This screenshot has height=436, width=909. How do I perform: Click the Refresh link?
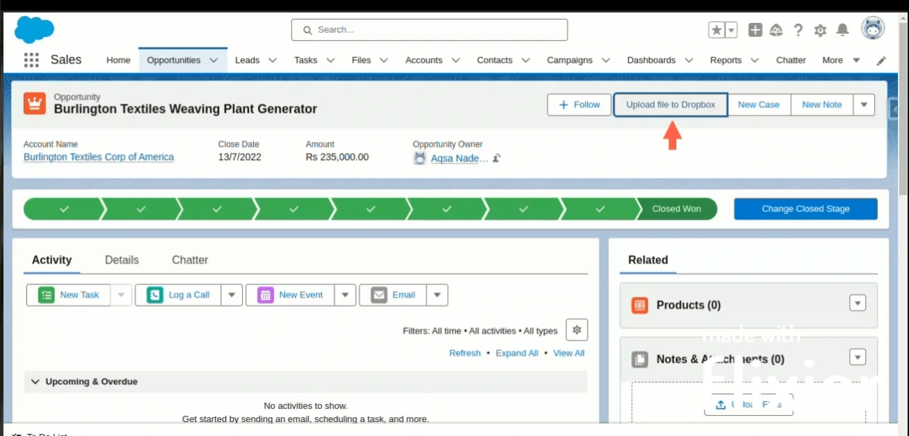465,353
